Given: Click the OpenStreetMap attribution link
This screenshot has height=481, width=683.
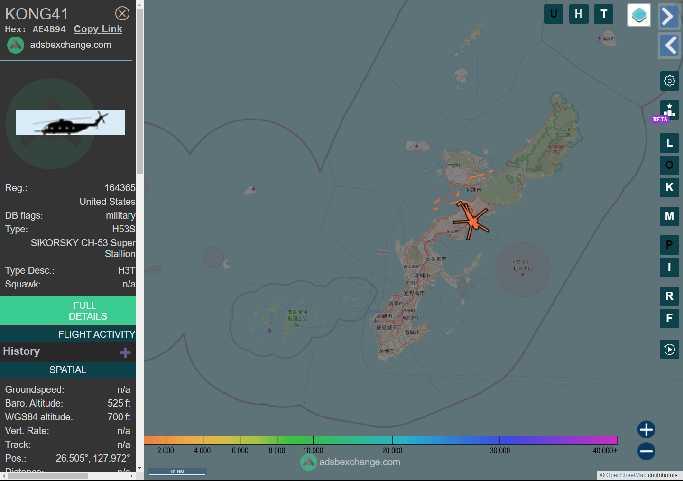Looking at the screenshot, I should tap(626, 475).
